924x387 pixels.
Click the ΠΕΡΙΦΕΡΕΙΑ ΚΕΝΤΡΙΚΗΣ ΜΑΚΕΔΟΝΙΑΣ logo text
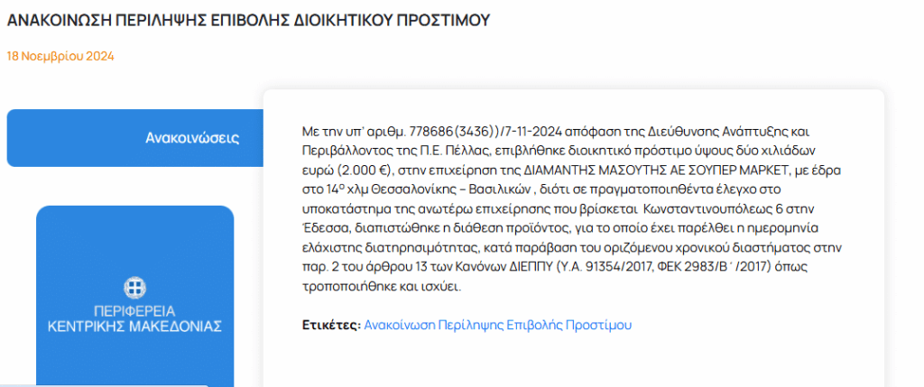134,318
